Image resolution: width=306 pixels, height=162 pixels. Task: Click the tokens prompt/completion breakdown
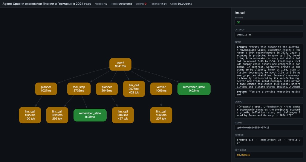269,141
